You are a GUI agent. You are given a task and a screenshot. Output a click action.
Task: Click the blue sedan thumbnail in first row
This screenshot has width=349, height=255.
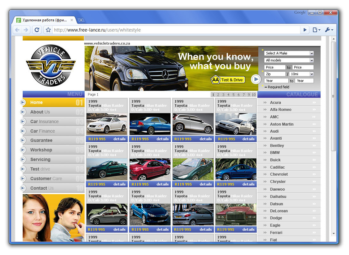pos(150,124)
